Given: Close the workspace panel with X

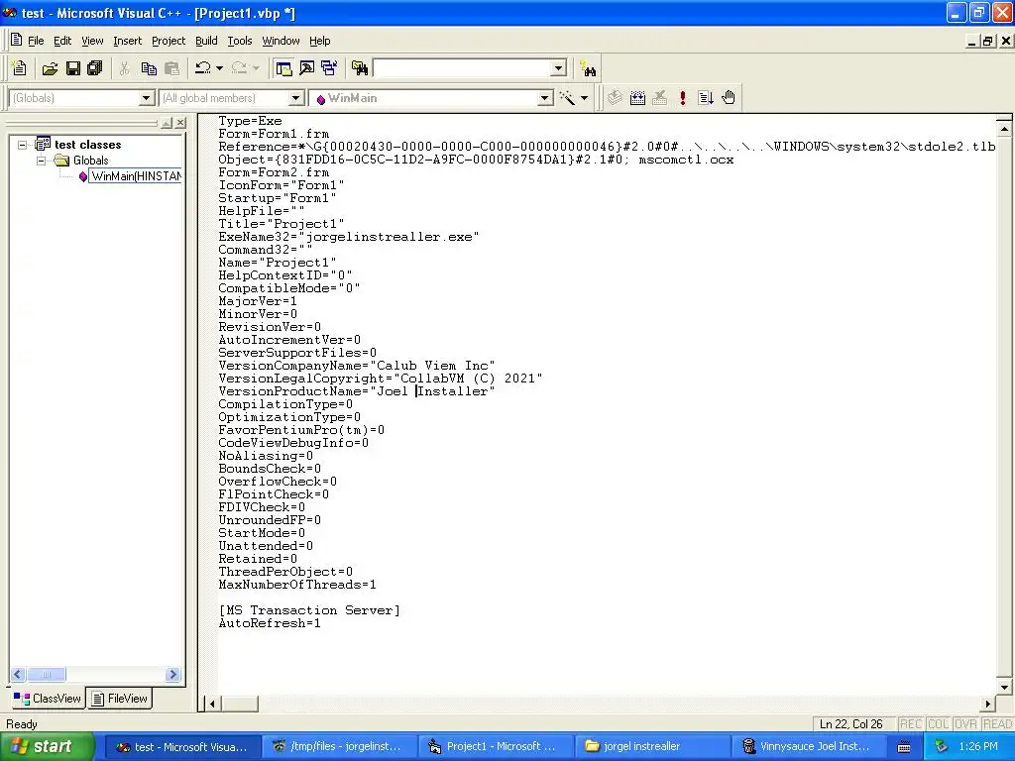Looking at the screenshot, I should [180, 122].
